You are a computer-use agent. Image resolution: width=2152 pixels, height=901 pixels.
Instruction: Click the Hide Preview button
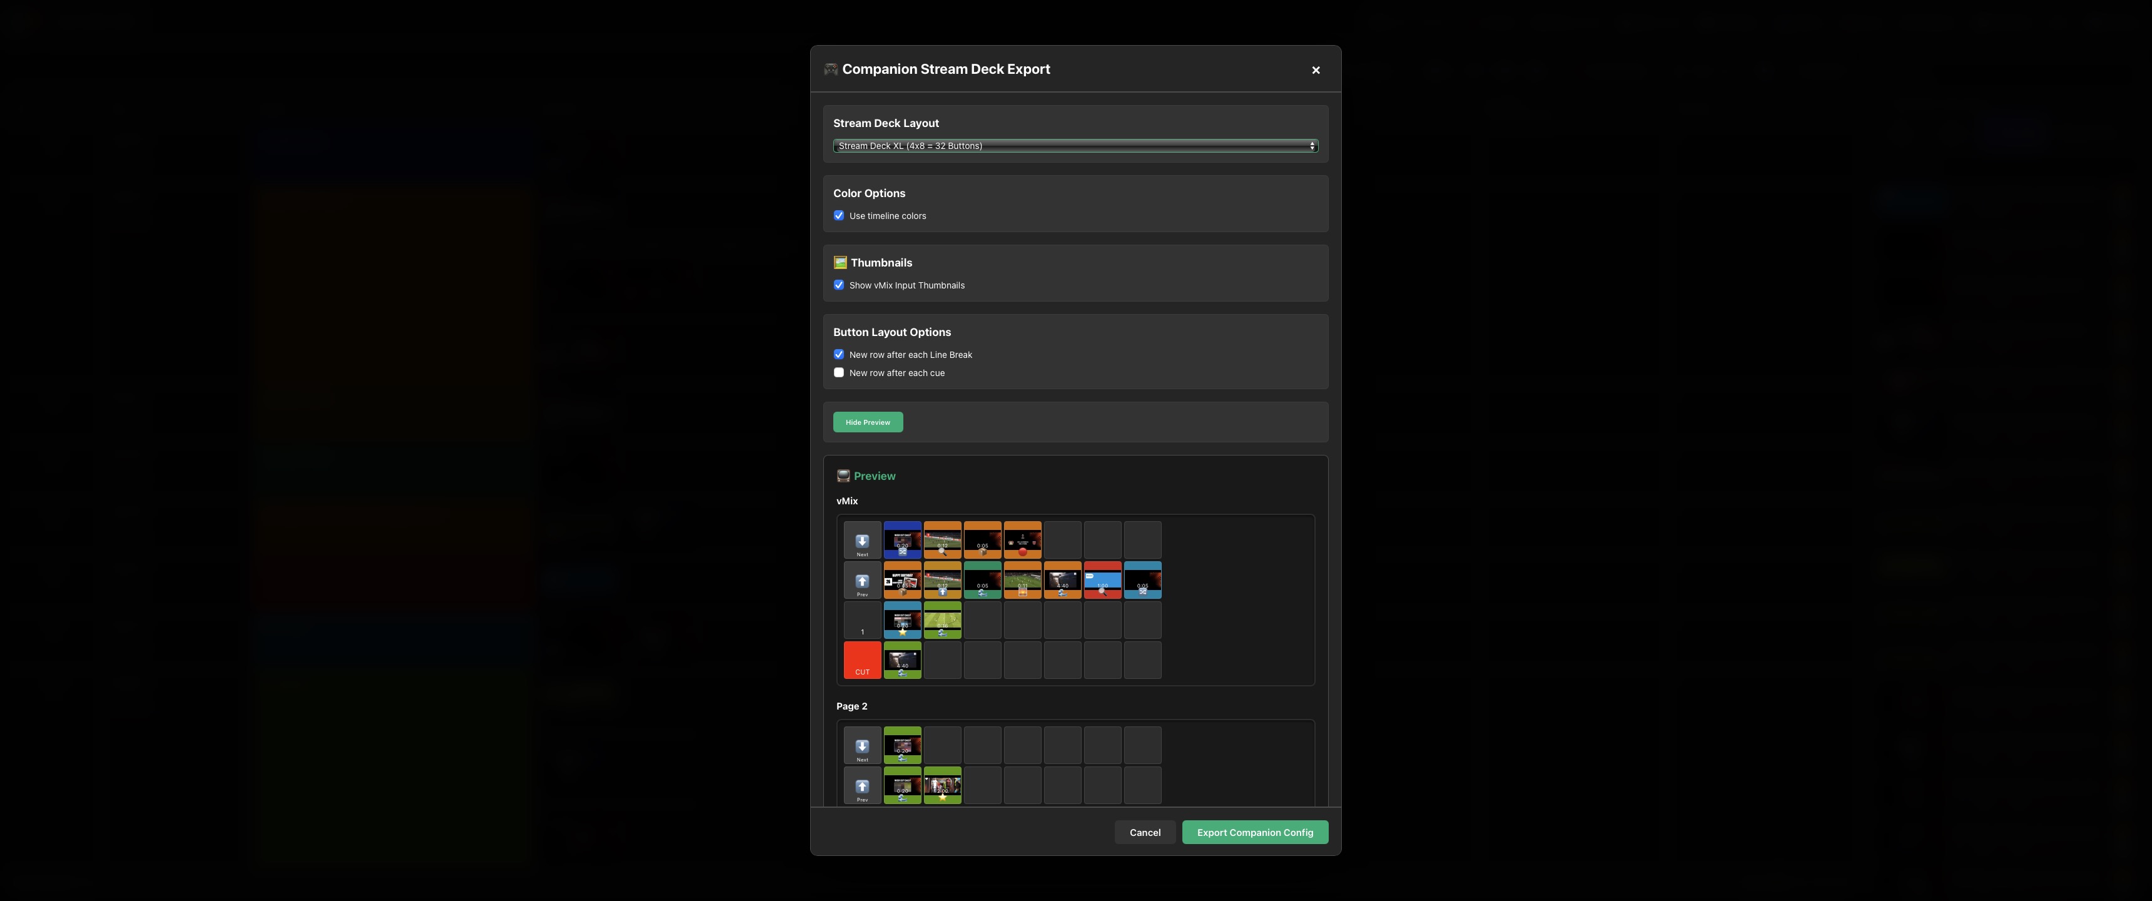click(x=867, y=422)
